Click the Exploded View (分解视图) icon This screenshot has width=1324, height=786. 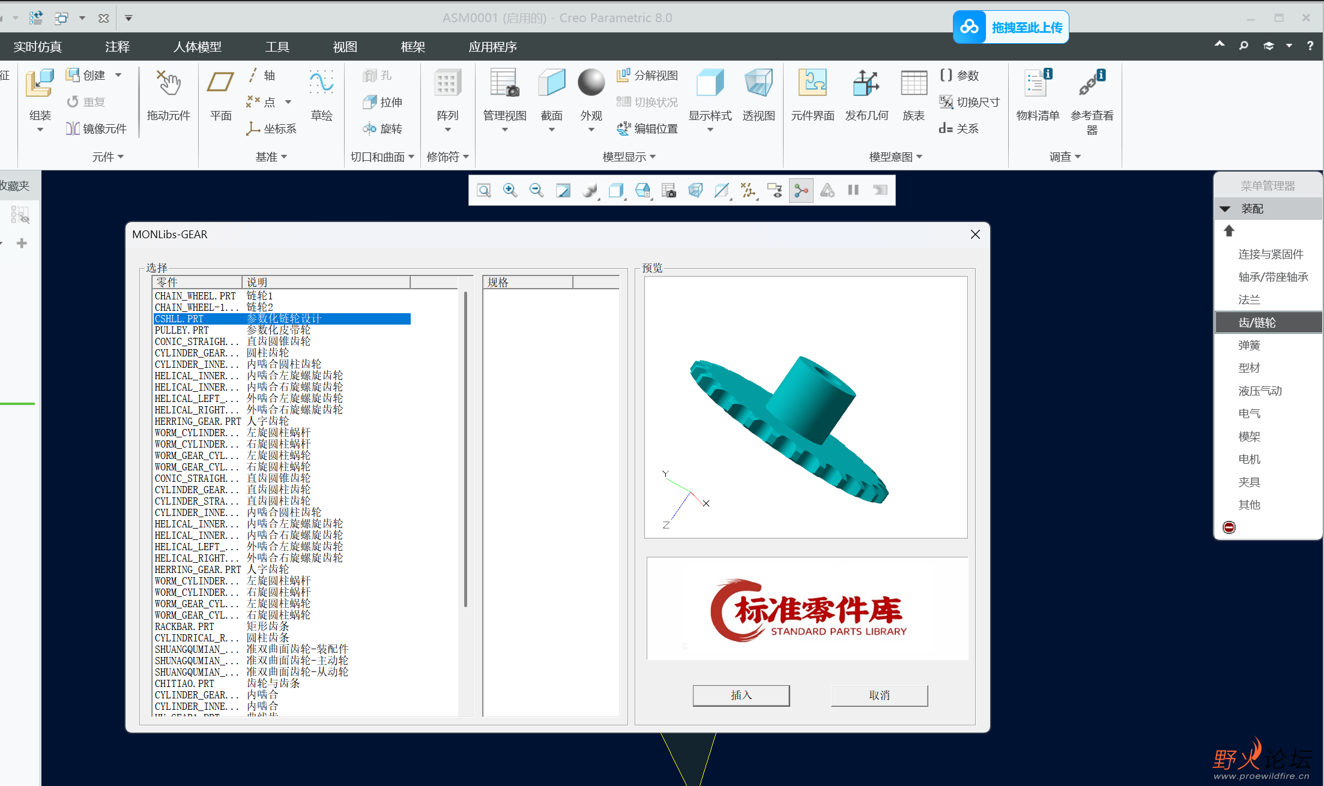(x=624, y=75)
